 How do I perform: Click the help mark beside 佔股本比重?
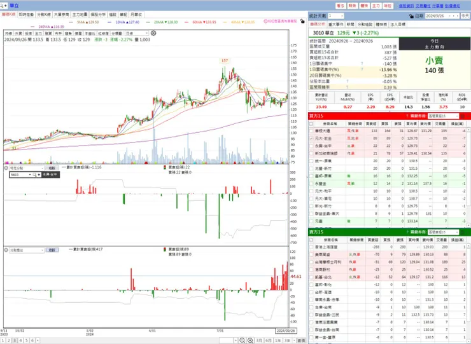click(x=348, y=81)
